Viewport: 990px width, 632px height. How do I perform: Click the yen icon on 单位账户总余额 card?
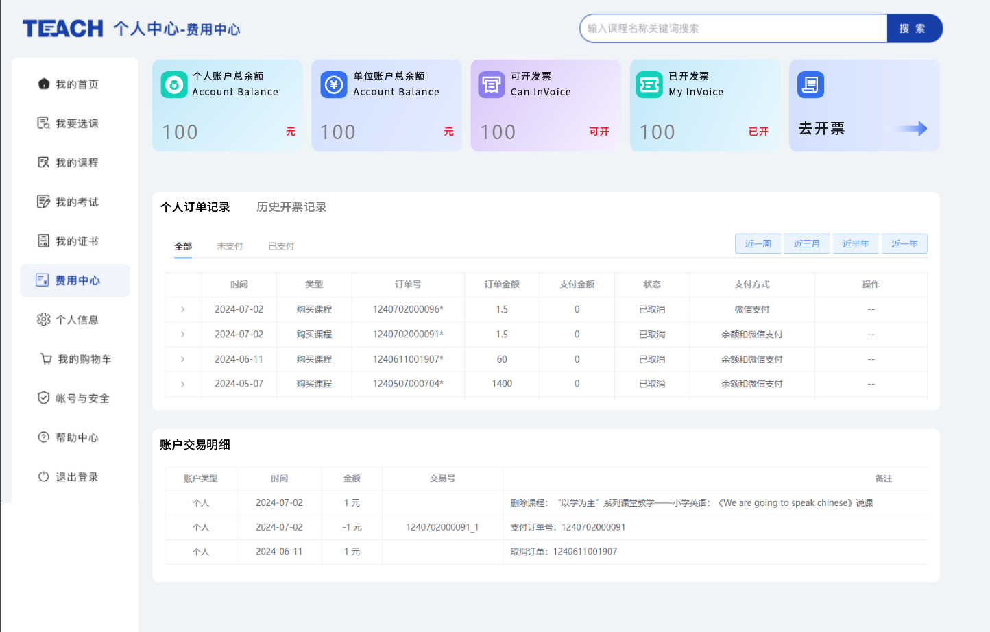coord(334,85)
